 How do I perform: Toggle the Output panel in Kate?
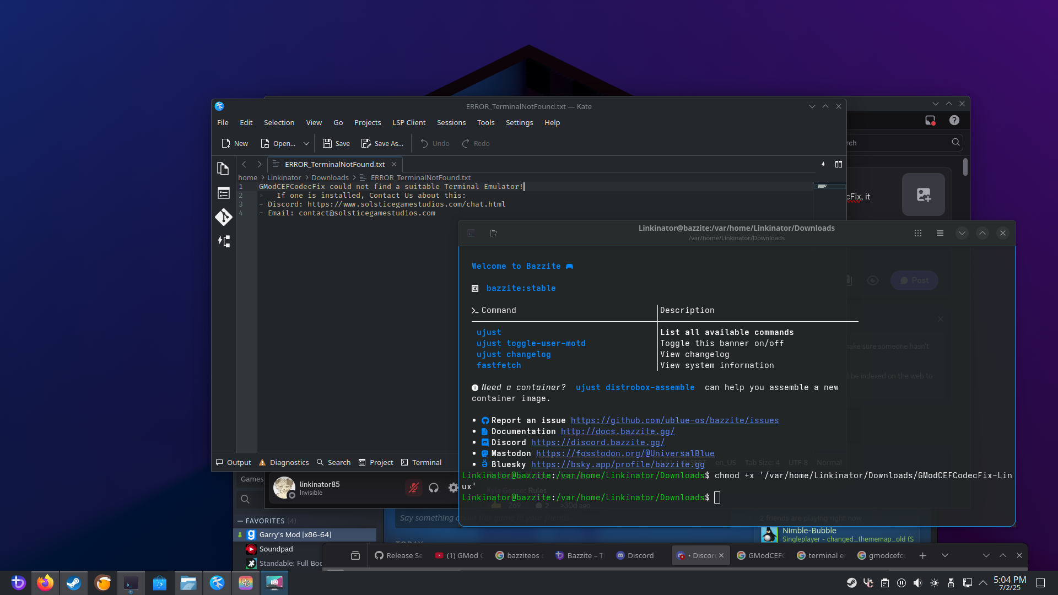coord(233,462)
